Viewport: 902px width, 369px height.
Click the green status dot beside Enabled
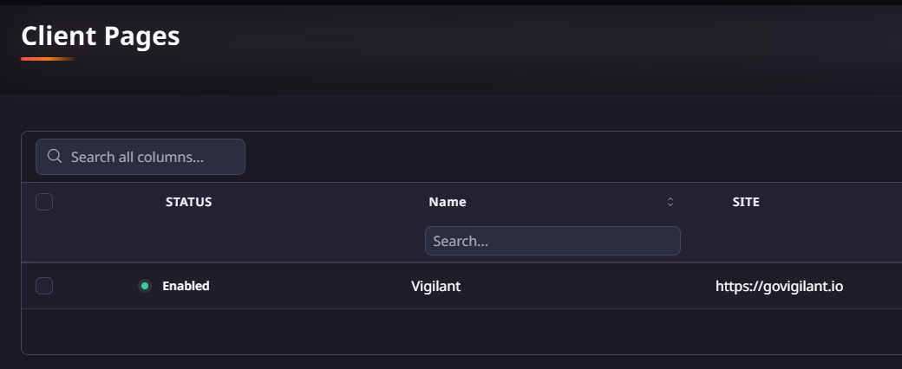pos(145,286)
